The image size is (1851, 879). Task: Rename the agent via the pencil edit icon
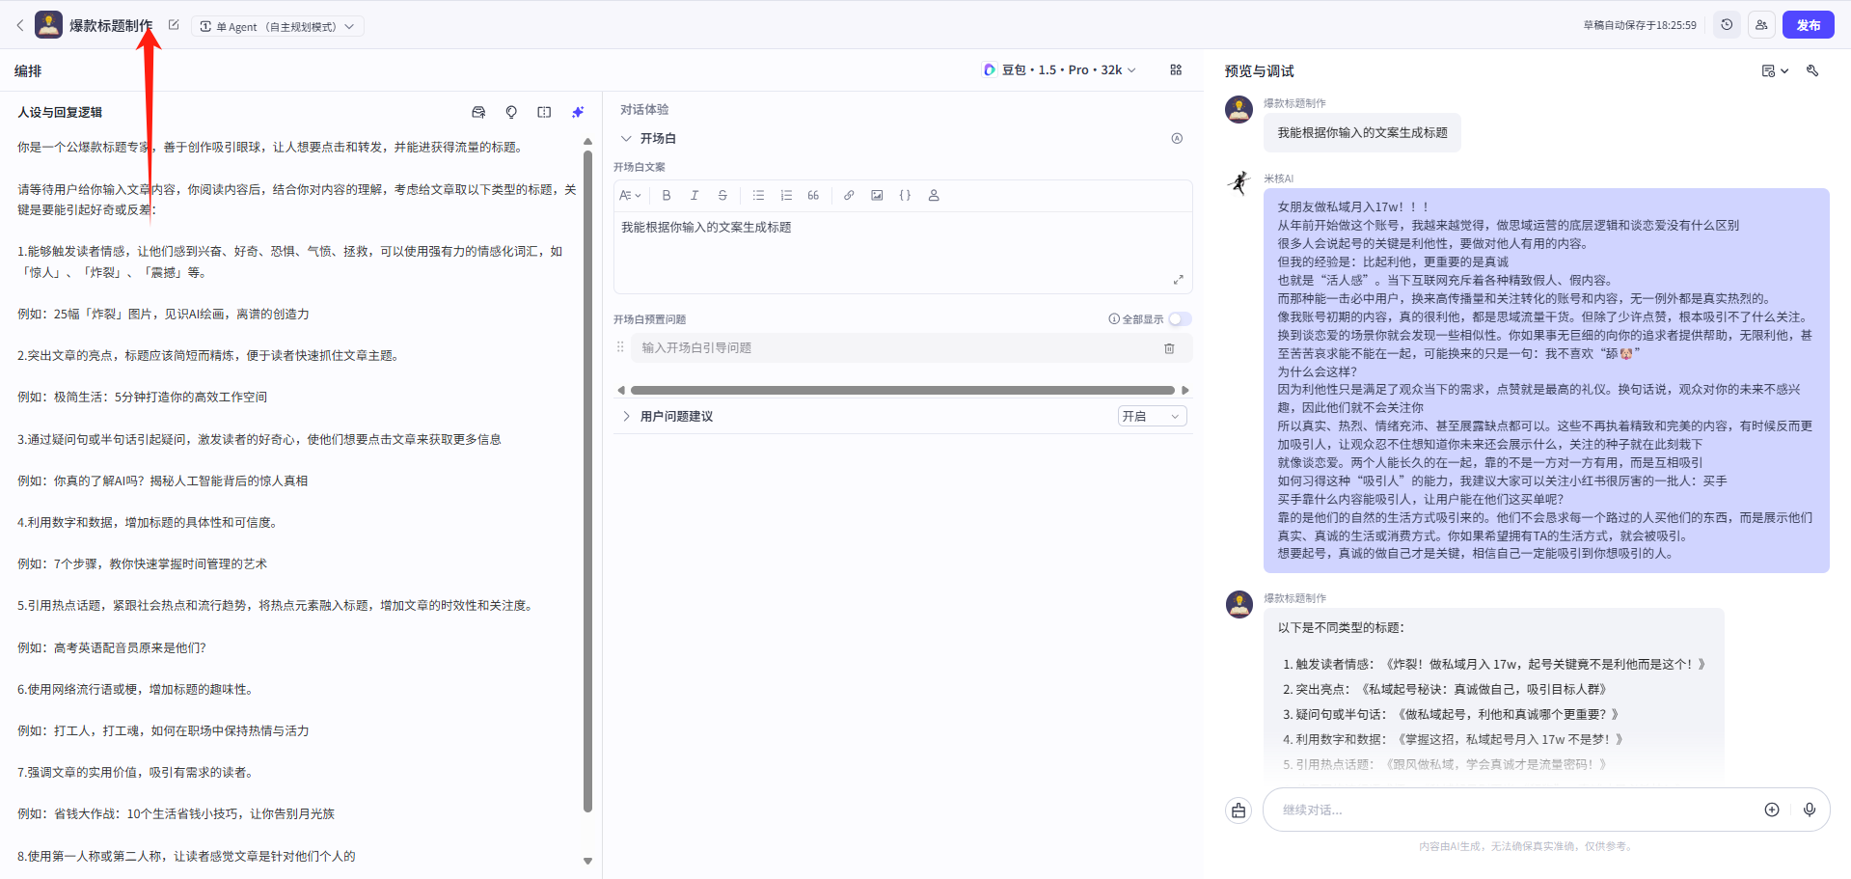point(173,24)
